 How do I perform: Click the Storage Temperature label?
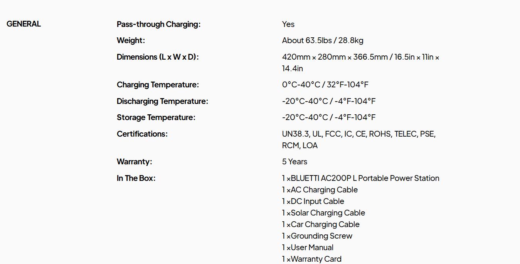(156, 117)
